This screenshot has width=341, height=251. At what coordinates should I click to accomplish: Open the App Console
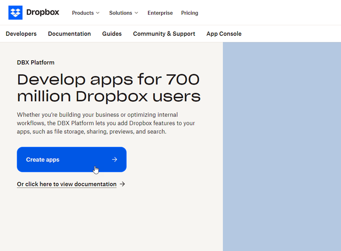tap(224, 34)
